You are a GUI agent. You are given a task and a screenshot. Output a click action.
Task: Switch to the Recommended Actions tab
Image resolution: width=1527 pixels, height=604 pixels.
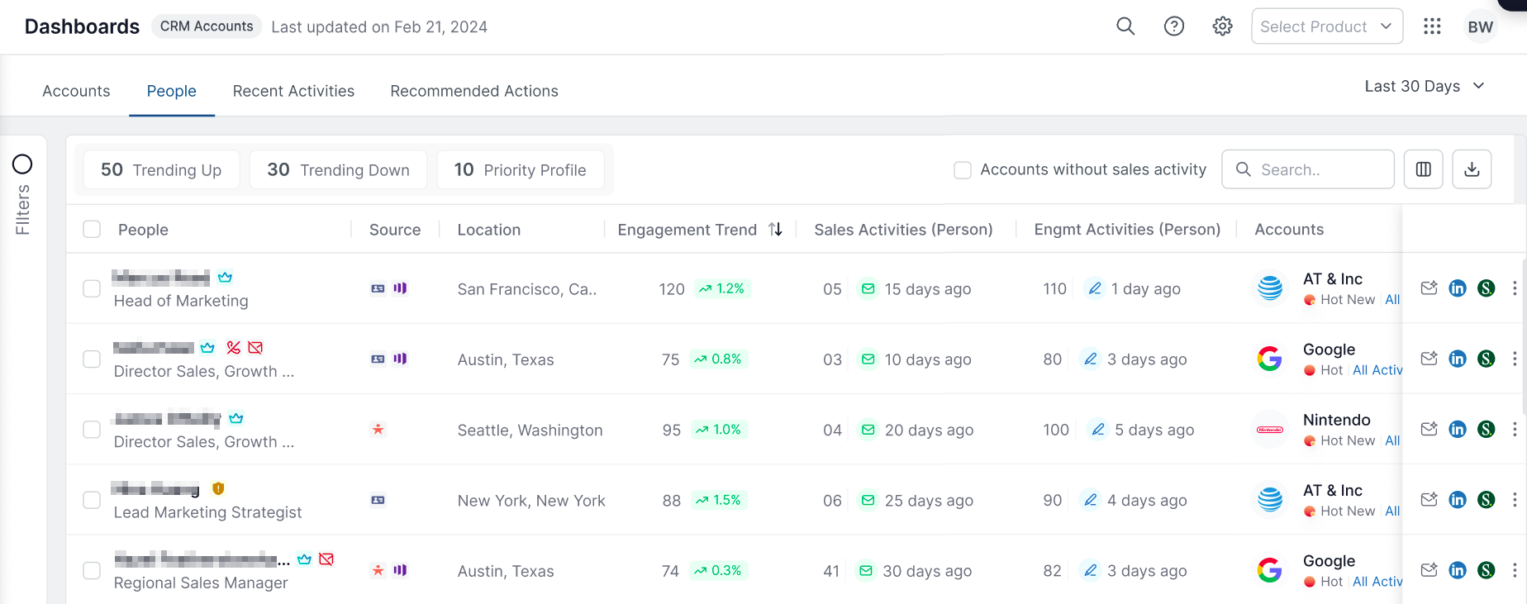pos(474,91)
